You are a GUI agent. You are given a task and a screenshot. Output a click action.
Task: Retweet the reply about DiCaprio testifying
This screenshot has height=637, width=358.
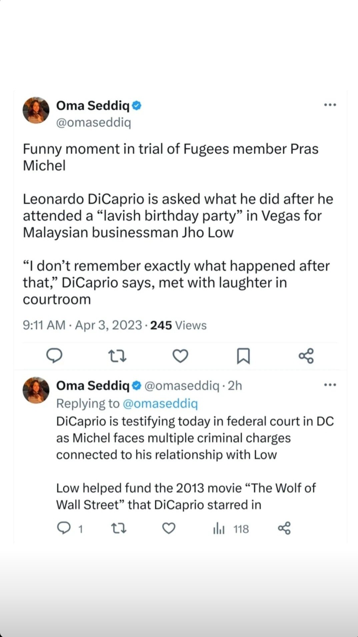pos(118,528)
